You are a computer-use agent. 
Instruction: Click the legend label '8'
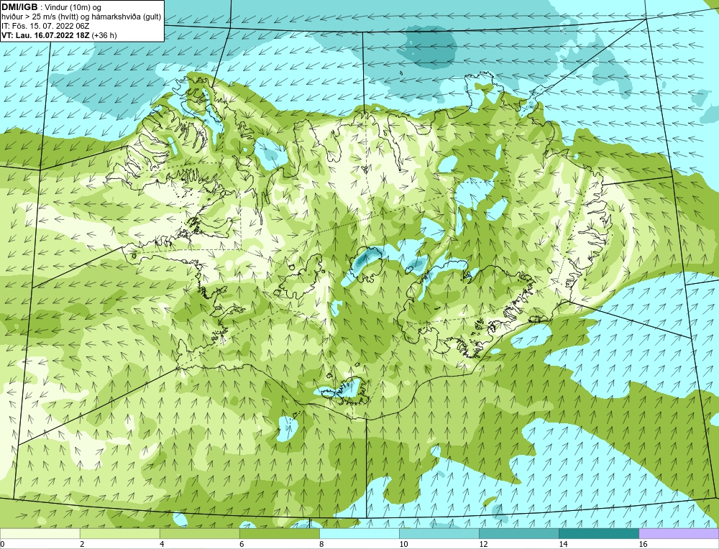pos(321,544)
